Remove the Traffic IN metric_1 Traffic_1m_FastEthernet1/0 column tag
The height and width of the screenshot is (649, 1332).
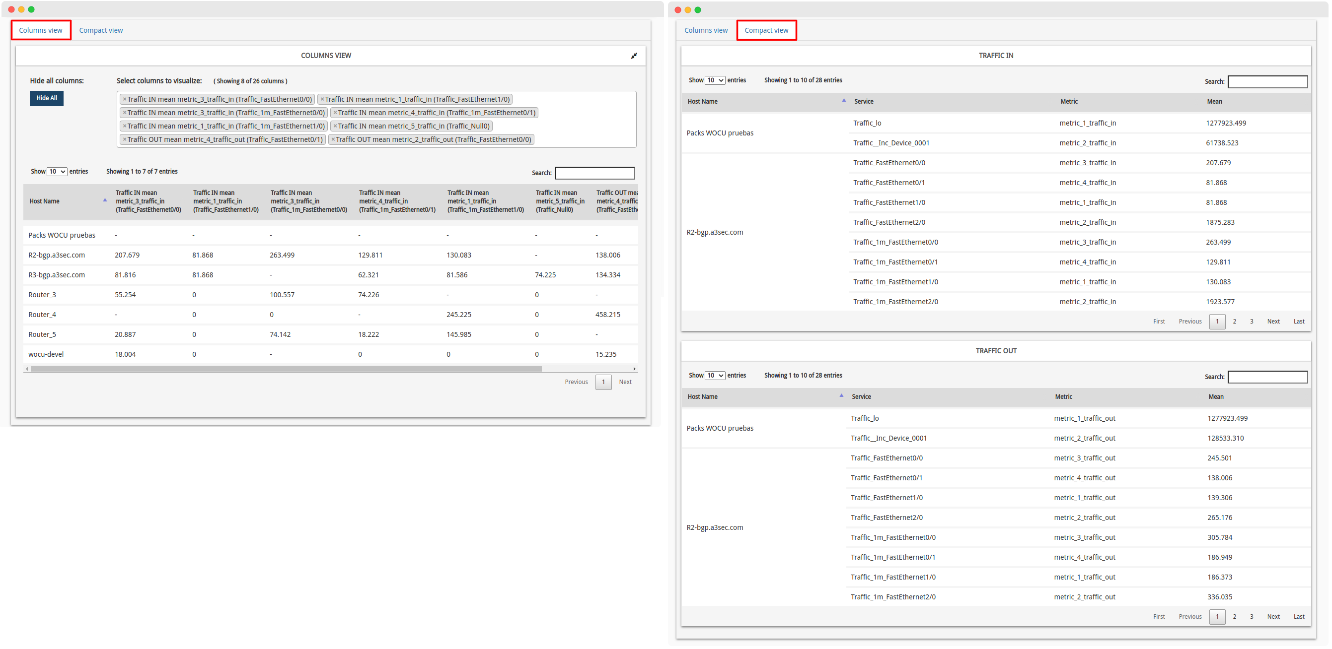[125, 126]
